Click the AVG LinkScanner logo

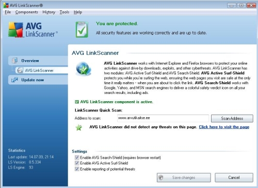[33, 30]
